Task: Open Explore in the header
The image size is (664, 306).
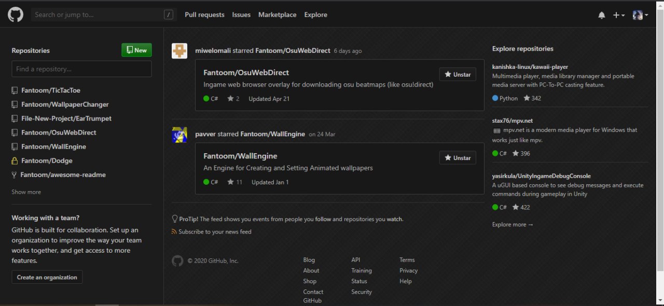Action: point(316,14)
